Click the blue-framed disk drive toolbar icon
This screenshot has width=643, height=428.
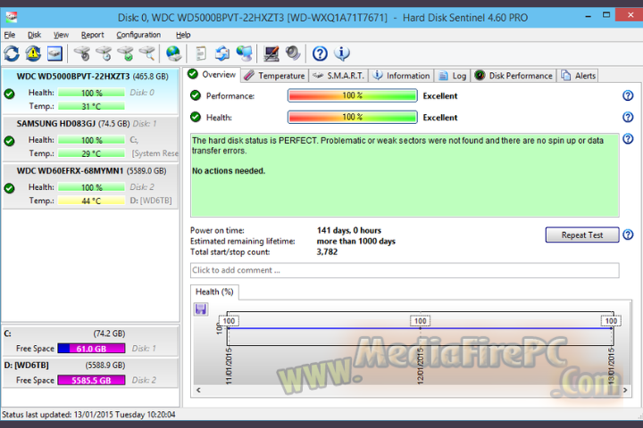coord(54,53)
